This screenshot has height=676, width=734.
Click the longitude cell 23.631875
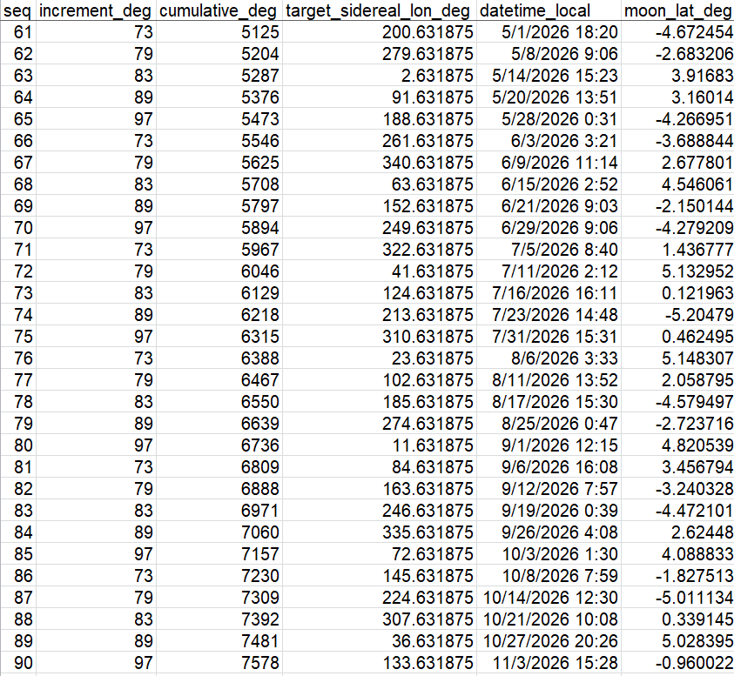[379, 358]
